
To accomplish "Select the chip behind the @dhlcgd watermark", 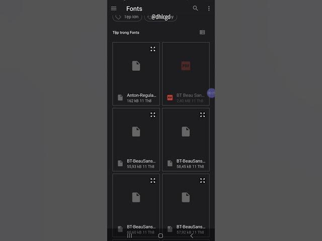I will coord(160,17).
